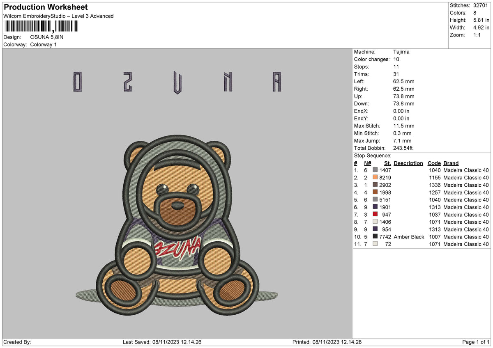
Task: Click the Stitches value 32701
Action: (x=481, y=5)
